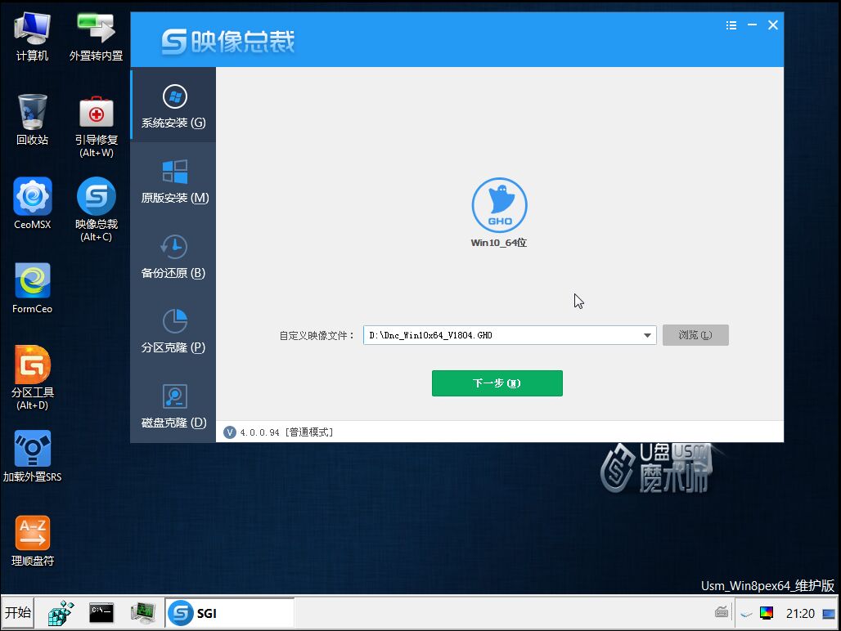The height and width of the screenshot is (631, 841).
Task: Open the 外置转内置 desktop icon
Action: (96, 37)
